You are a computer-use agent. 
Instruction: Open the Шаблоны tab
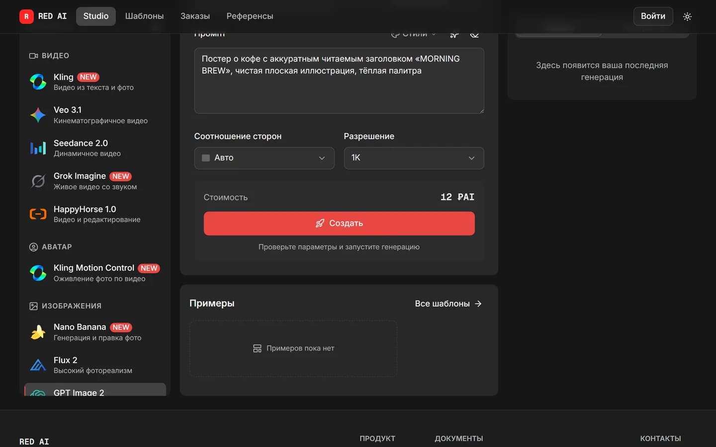click(x=144, y=16)
